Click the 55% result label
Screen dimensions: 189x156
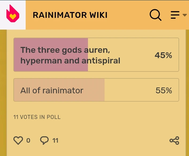[164, 90]
